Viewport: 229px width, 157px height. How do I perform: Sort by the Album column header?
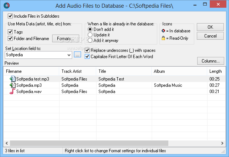(179, 71)
